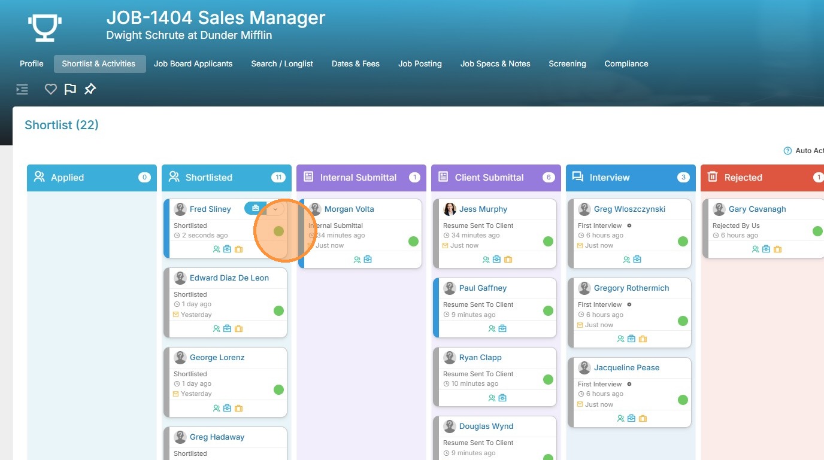Click people icon on Gary Cavanagh's card
Image resolution: width=824 pixels, height=460 pixels.
[x=755, y=249]
